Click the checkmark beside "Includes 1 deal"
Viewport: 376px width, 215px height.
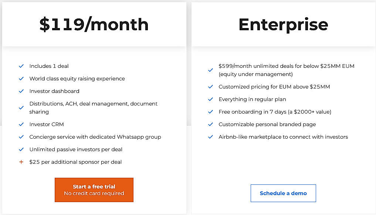pyautogui.click(x=21, y=66)
